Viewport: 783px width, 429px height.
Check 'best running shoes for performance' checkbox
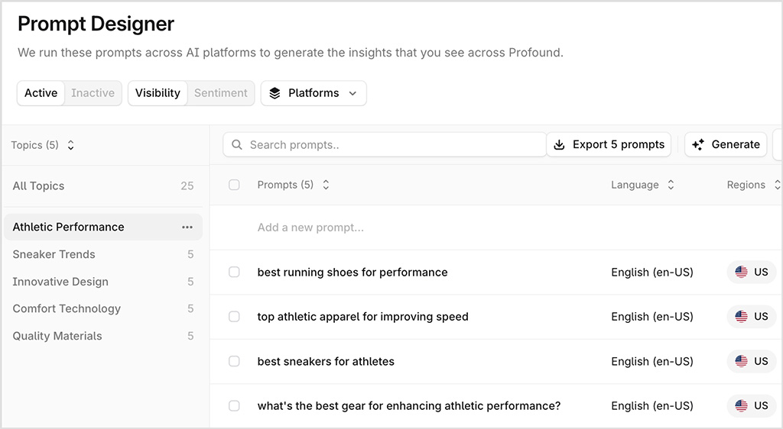pyautogui.click(x=234, y=272)
